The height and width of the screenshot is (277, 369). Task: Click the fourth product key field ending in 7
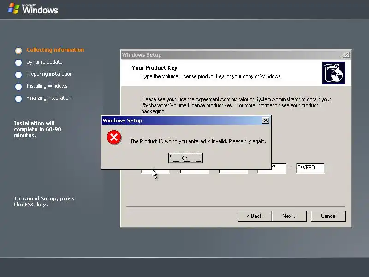point(279,168)
